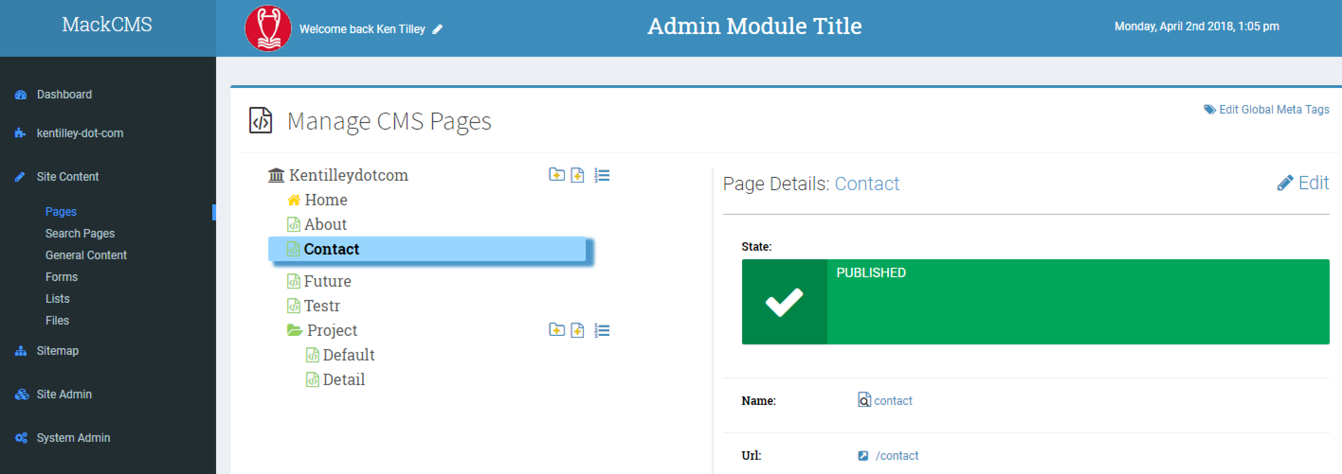Screen dimensions: 1342x474
Task: Add folder inside Project folder
Action: [557, 330]
